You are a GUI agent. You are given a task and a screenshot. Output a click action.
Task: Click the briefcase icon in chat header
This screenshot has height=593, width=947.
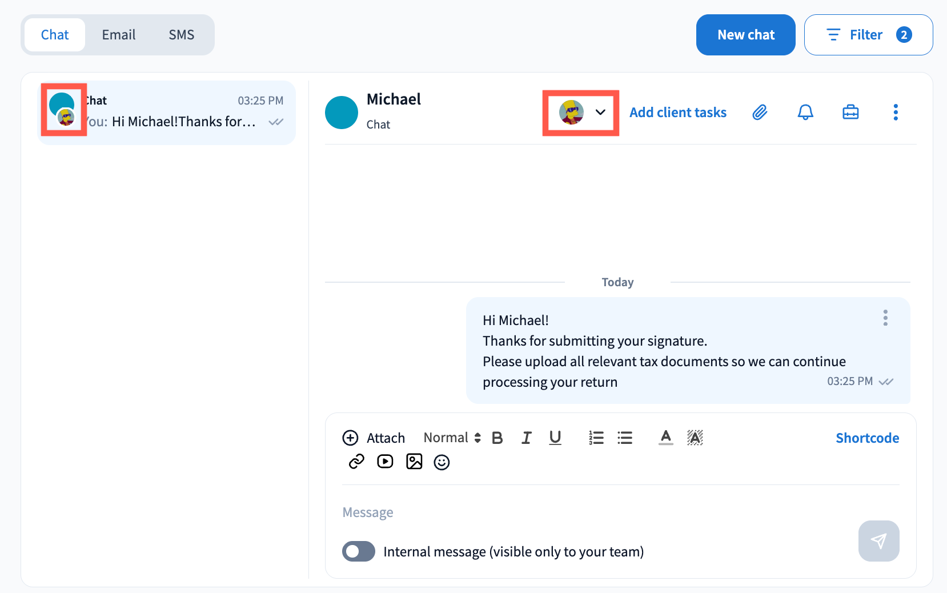click(850, 113)
